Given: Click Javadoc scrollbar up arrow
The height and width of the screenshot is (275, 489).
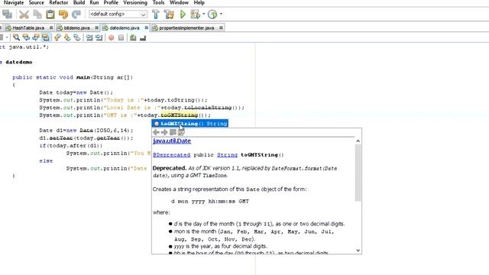Looking at the screenshot, I should (358, 141).
